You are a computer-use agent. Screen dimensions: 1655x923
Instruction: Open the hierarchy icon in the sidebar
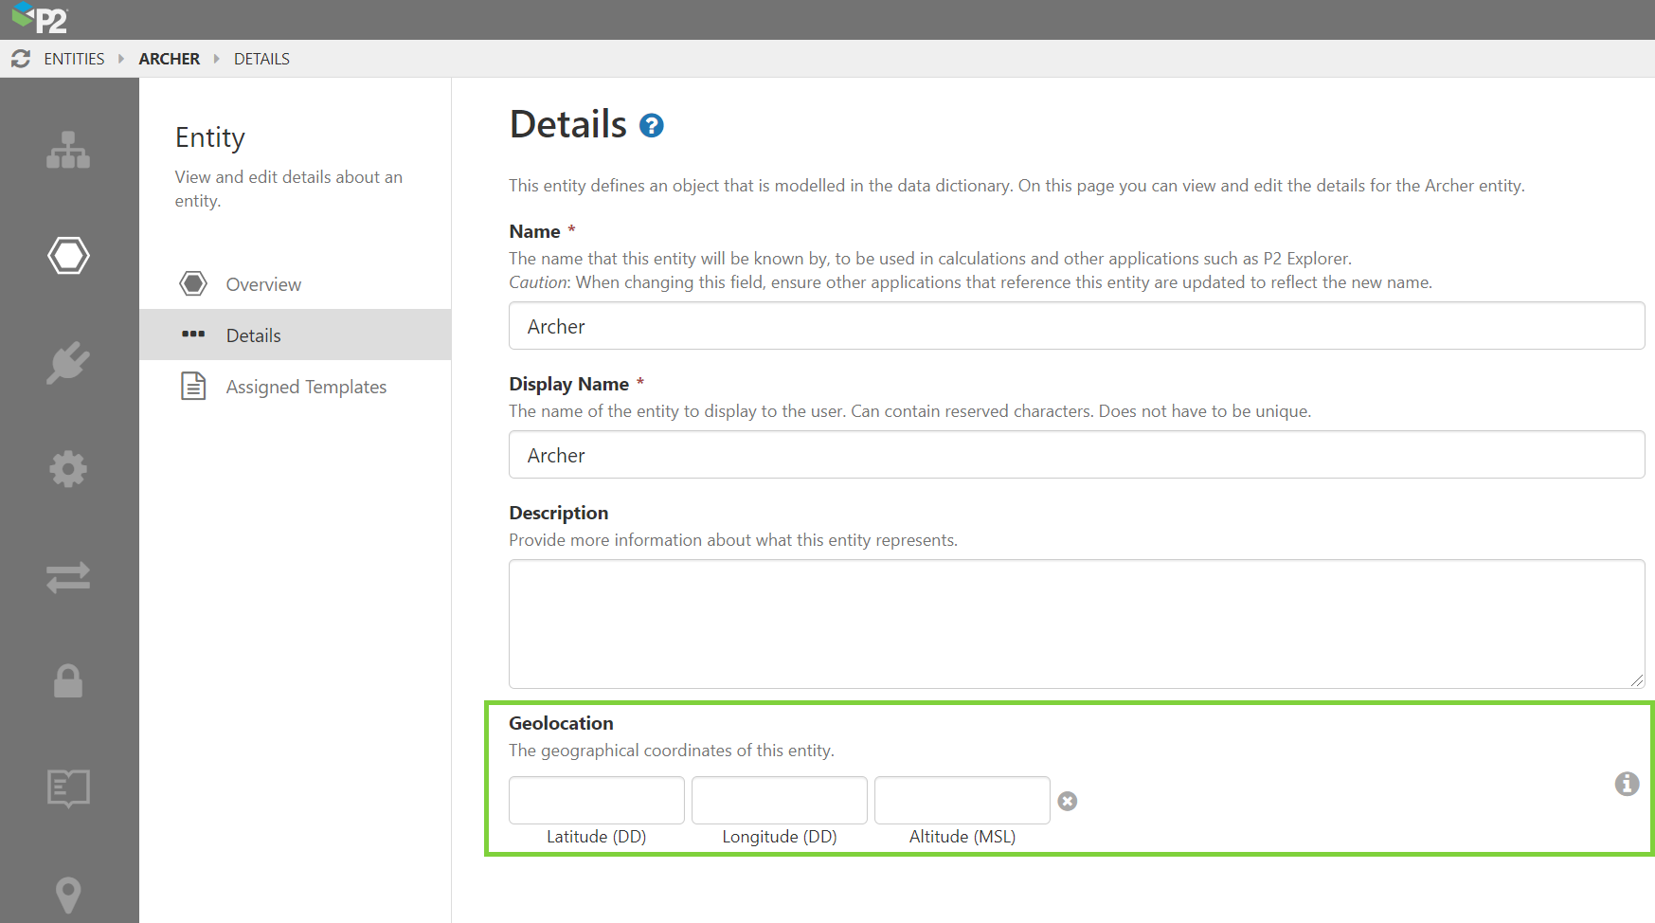tap(68, 150)
